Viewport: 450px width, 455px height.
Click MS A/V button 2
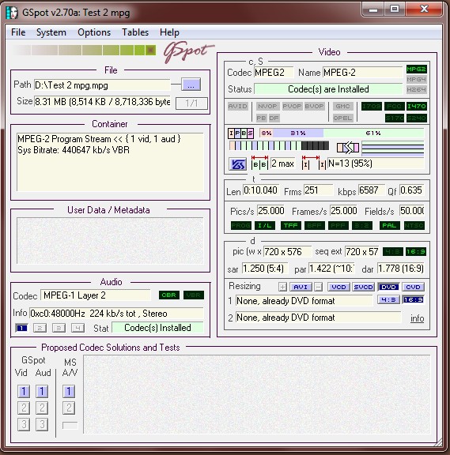tap(69, 408)
